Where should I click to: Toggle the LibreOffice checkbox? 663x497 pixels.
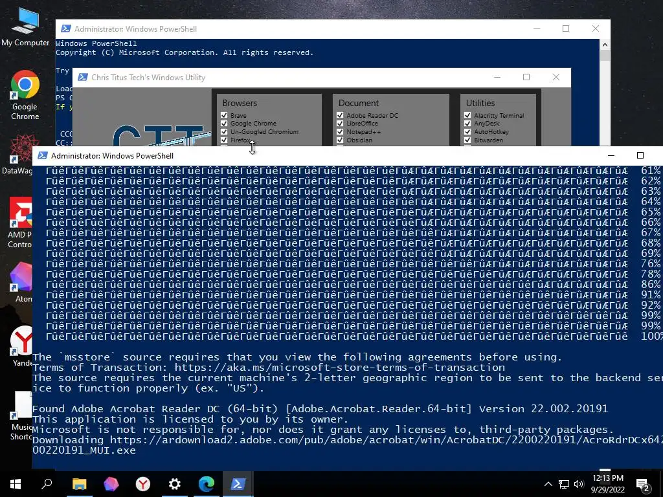pos(340,124)
